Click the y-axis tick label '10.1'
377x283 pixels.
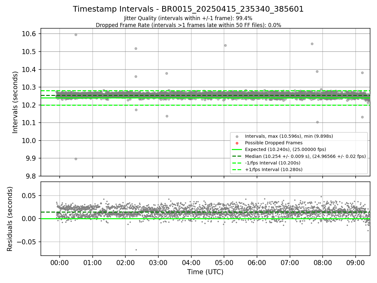[29, 123]
